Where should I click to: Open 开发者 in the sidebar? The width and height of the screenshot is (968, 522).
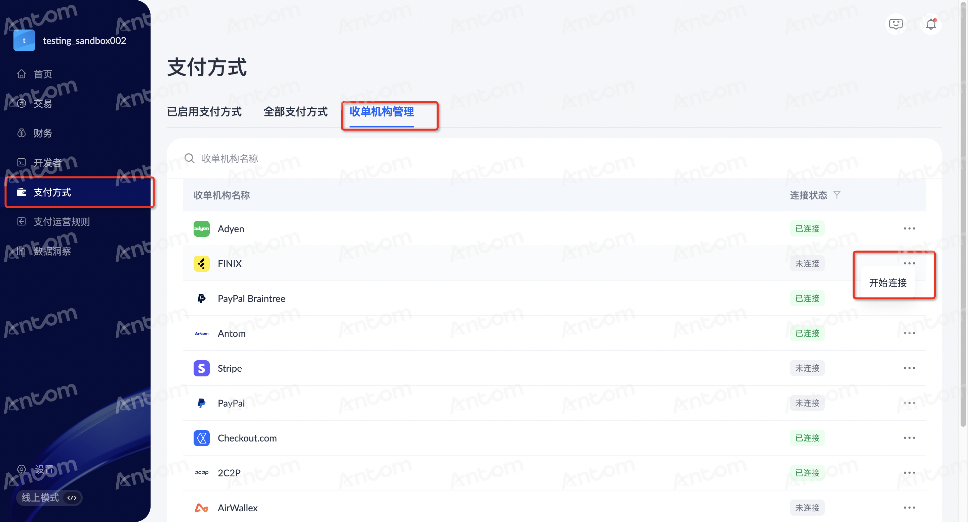coord(47,162)
